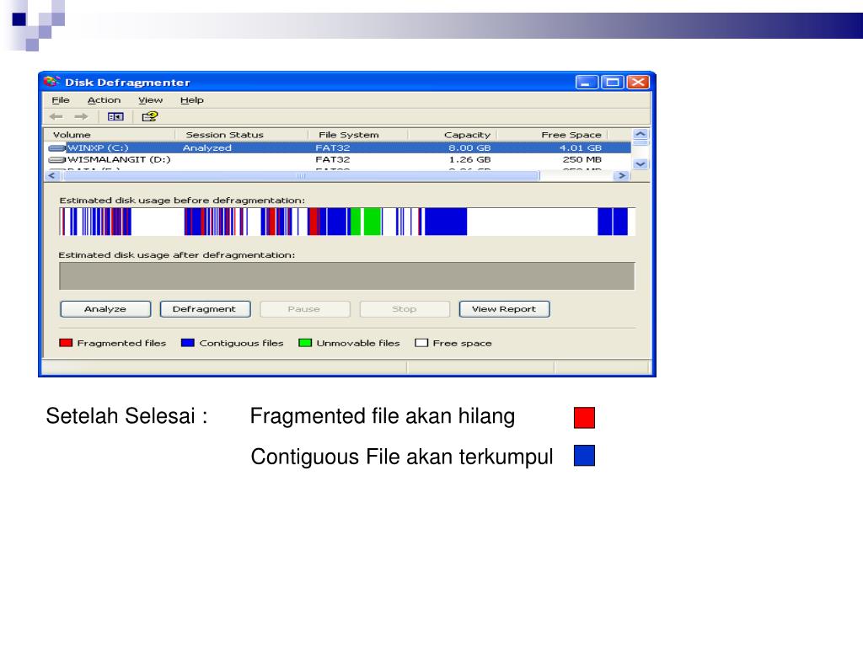
Task: Open the File menu
Action: [x=61, y=100]
